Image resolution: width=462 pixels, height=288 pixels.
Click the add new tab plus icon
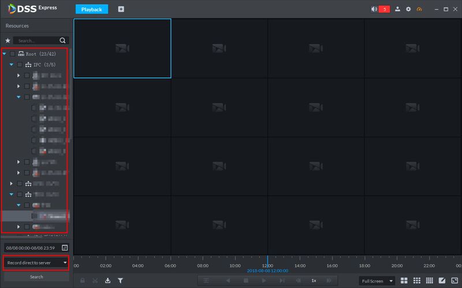pyautogui.click(x=121, y=9)
